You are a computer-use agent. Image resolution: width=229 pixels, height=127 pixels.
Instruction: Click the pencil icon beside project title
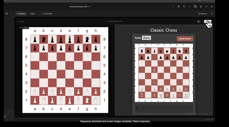pyautogui.click(x=89, y=7)
